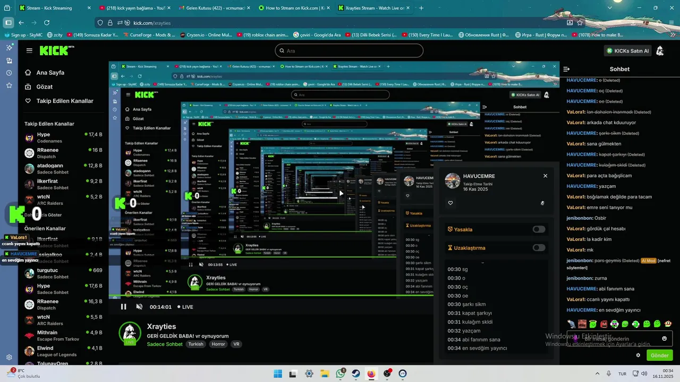Click the site padlock icon
The image size is (680, 382).
coord(110,23)
